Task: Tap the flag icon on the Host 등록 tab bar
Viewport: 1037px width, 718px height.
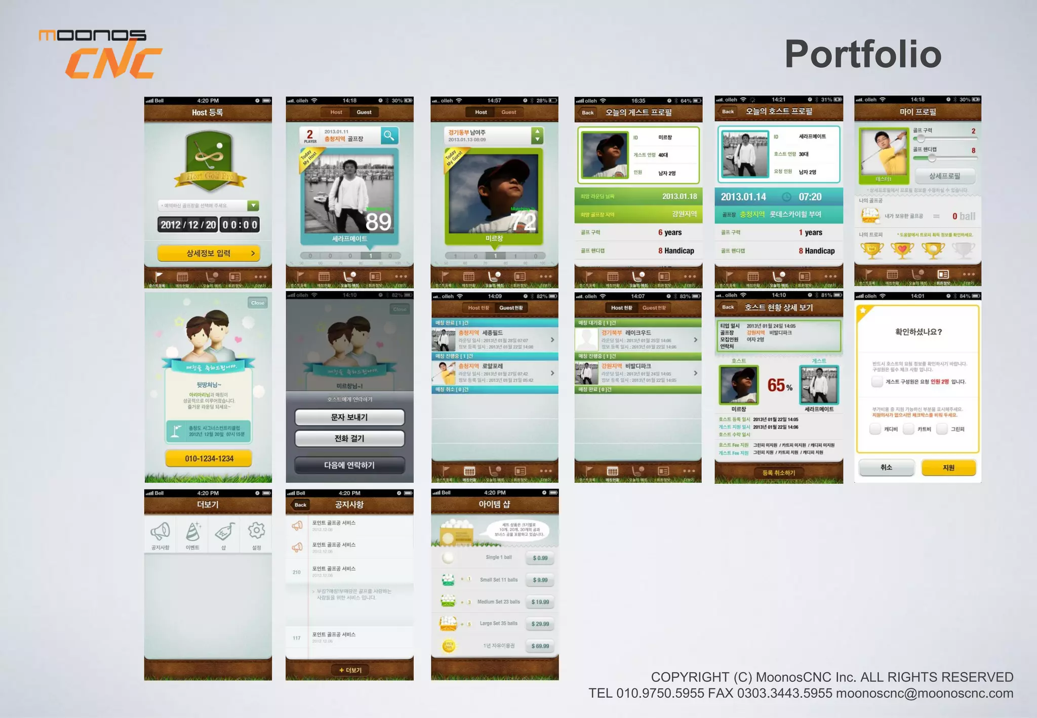Action: 158,277
